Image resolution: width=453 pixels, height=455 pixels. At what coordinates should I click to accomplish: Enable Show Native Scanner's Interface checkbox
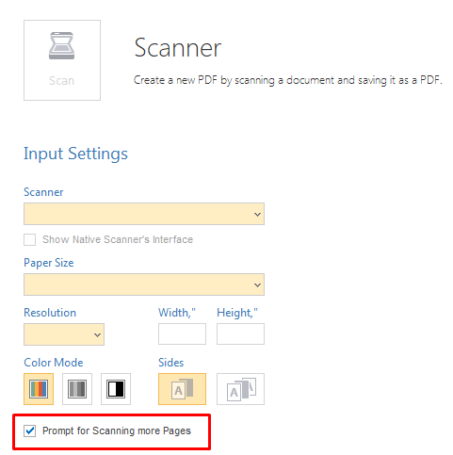pos(30,239)
